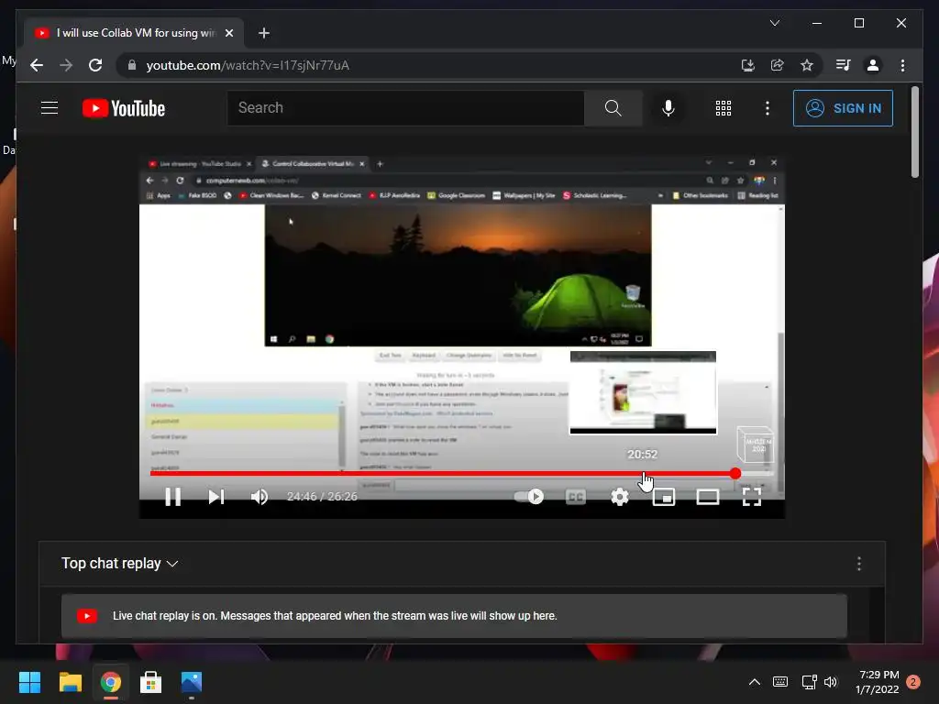Open the clock showing 7:29 PM
The image size is (939, 704).
click(878, 682)
